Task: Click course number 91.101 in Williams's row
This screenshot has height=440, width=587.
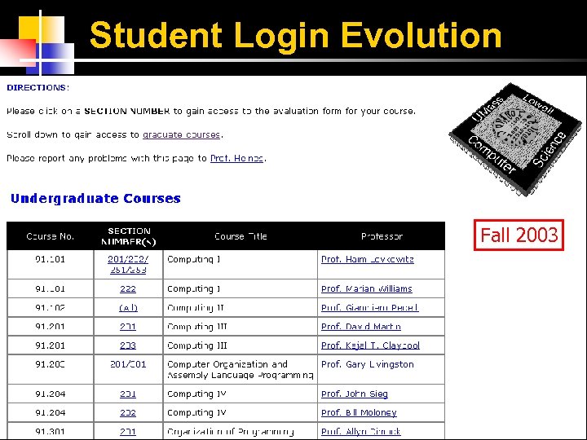Action: [x=51, y=288]
